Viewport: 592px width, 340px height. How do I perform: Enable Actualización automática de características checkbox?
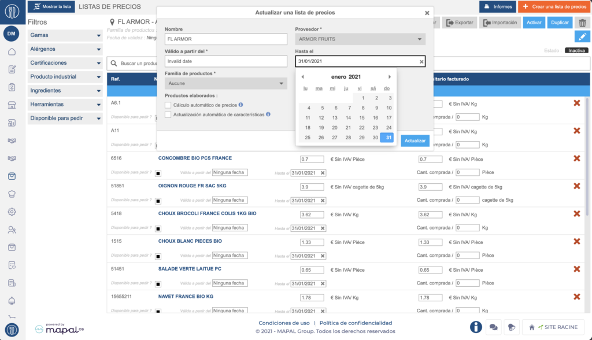(x=168, y=114)
